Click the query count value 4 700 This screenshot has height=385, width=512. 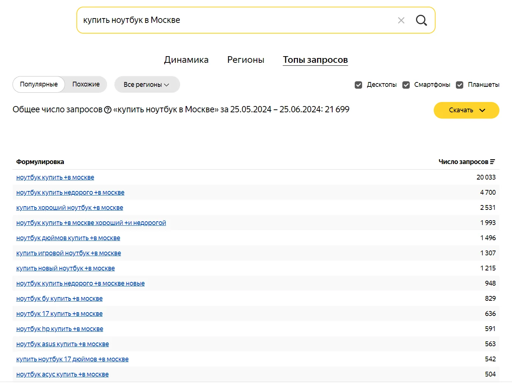pos(488,192)
